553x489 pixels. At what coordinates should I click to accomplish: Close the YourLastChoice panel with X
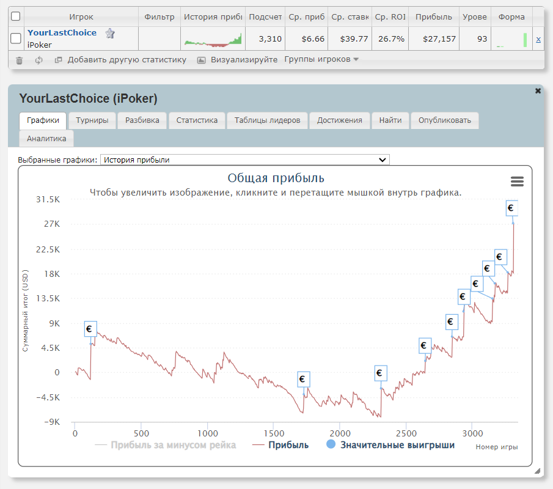click(538, 90)
